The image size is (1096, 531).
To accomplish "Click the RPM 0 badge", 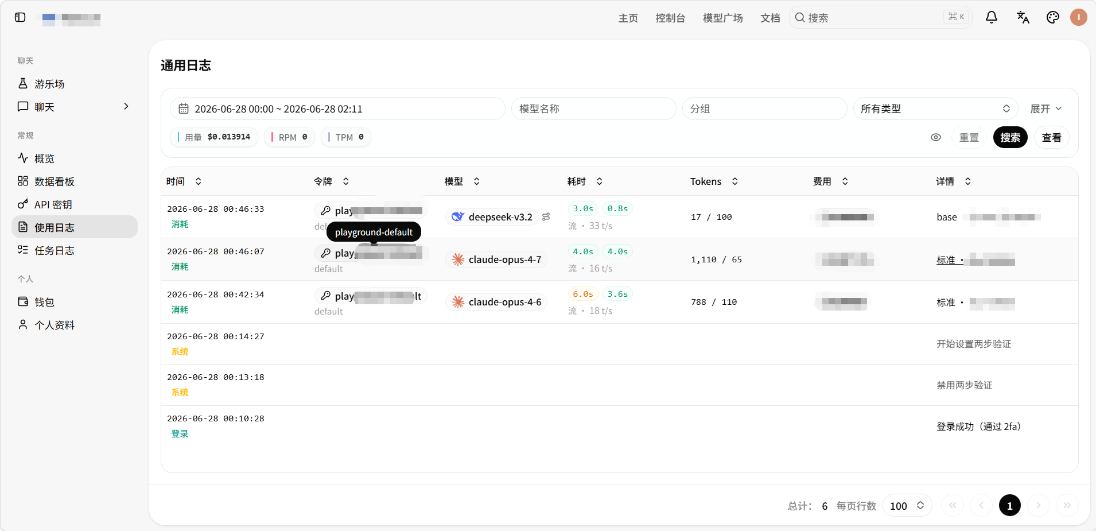I will [x=290, y=137].
